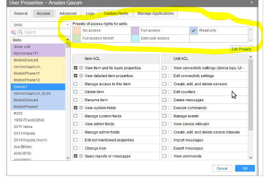
Task: Toggle Manage access to this item checkbox
Action: 75,84
